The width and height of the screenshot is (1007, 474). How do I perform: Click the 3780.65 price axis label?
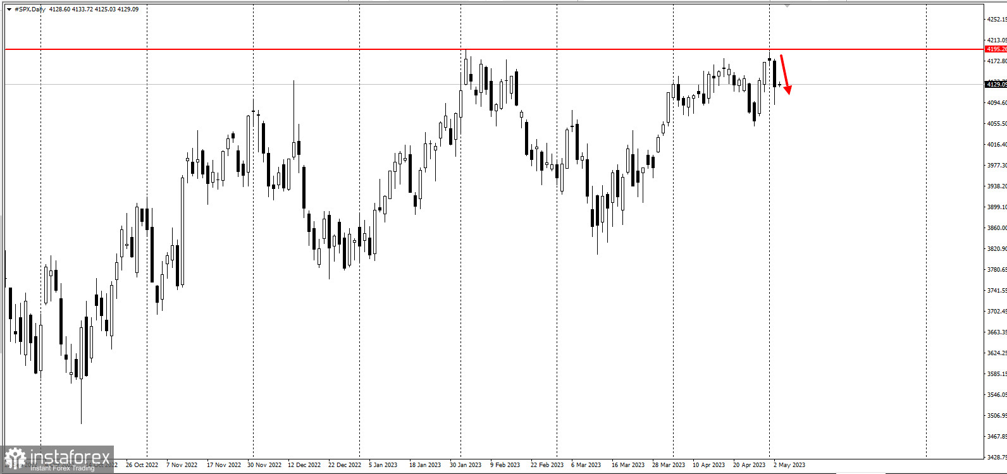point(997,270)
